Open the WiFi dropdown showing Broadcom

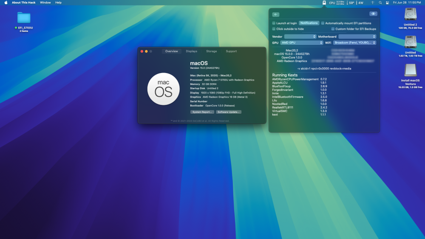(354, 42)
